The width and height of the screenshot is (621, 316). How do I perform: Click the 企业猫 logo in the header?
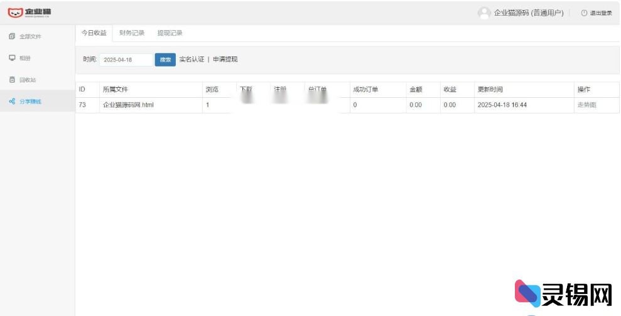[x=30, y=13]
